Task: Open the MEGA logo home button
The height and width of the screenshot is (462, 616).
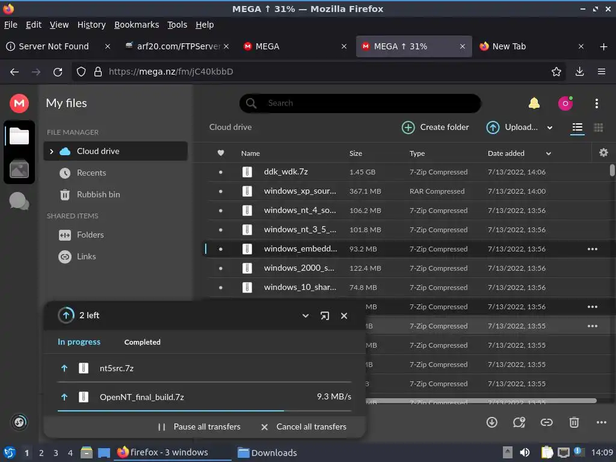Action: click(x=19, y=103)
